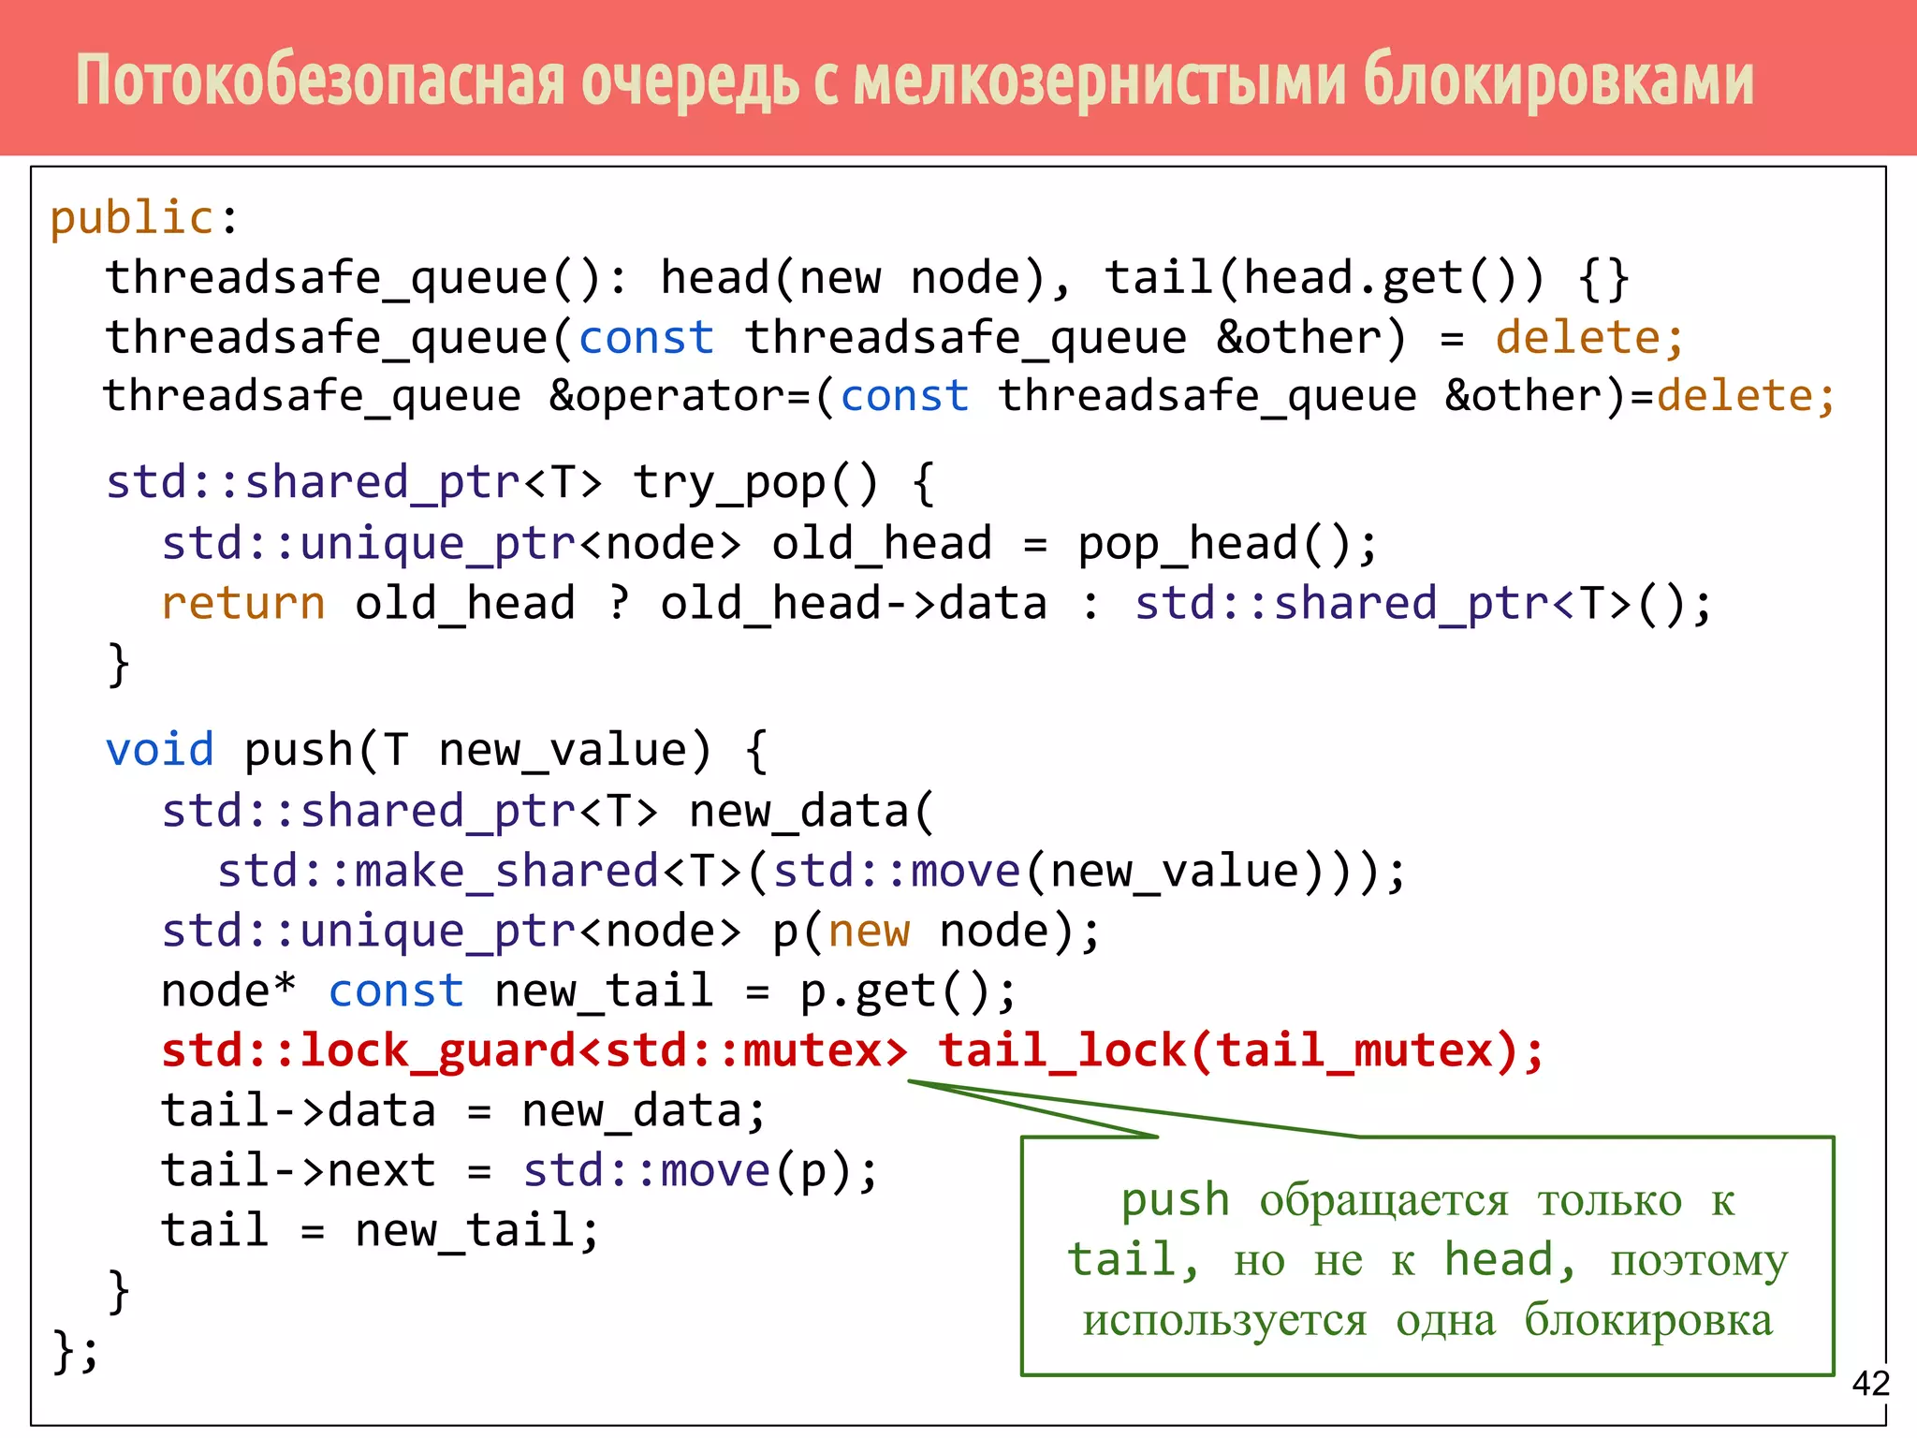Viewport: 1917px width, 1438px height.
Task: Click the line 'node* const new_tail = p.get();'
Action: pos(589,991)
